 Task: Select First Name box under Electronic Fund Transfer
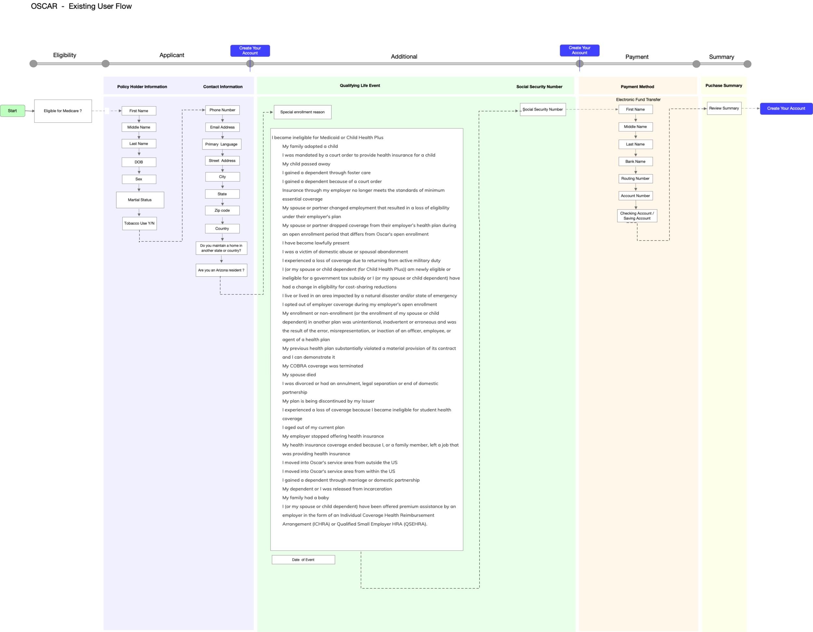(635, 110)
